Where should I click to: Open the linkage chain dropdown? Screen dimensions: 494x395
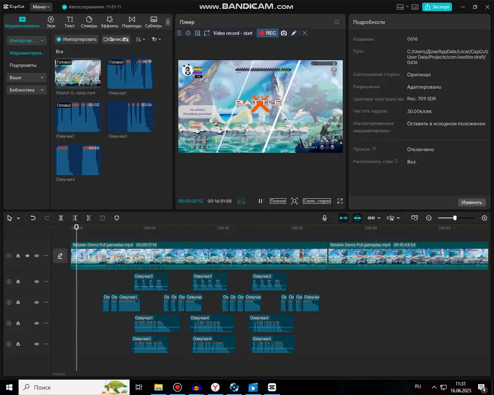[x=374, y=218]
